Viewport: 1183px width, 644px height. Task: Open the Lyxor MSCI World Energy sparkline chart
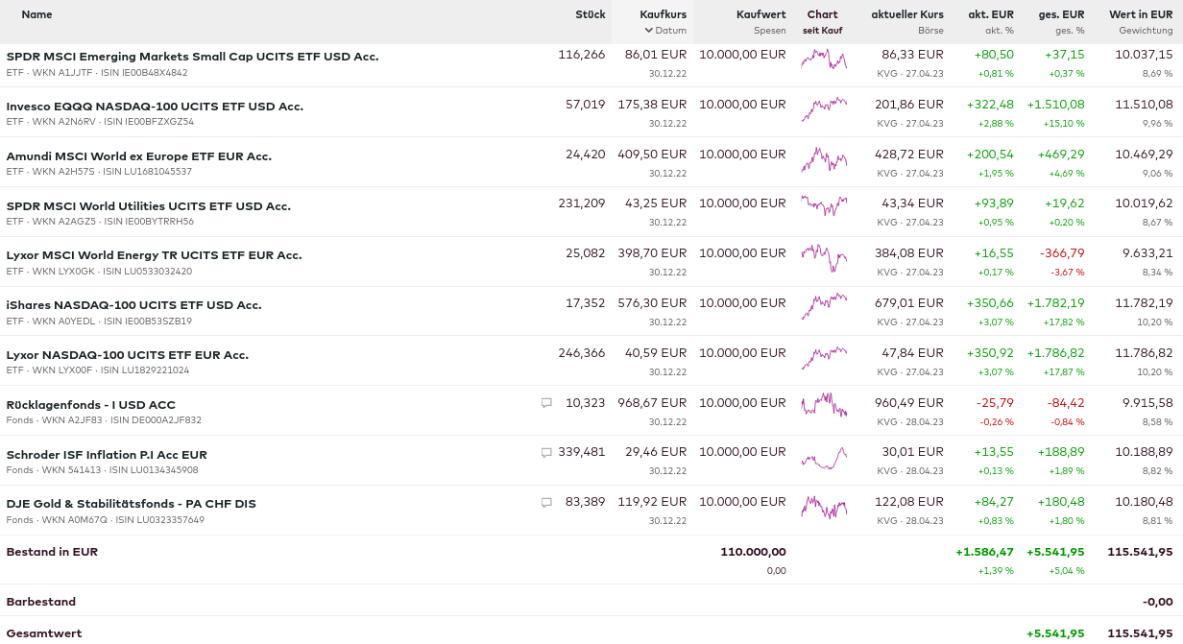coord(823,257)
